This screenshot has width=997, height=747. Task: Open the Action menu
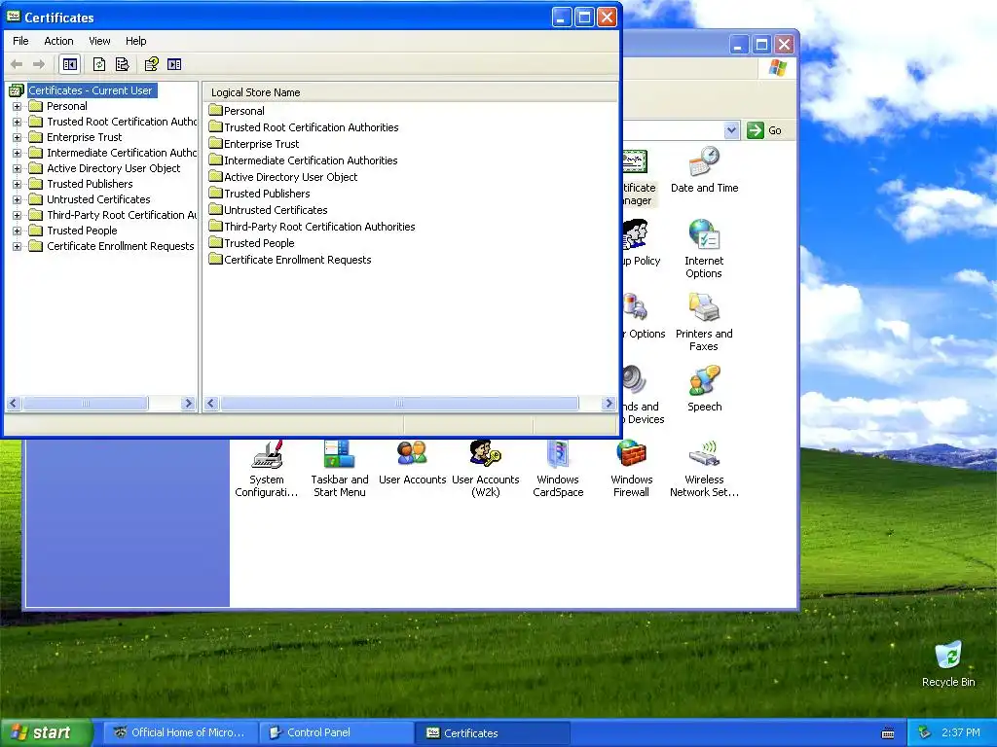pos(58,41)
